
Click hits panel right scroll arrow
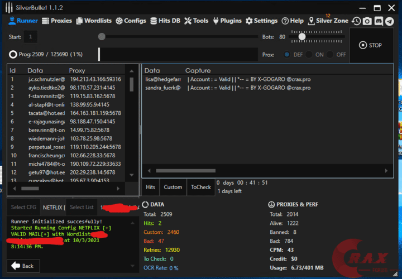[x=386, y=171]
